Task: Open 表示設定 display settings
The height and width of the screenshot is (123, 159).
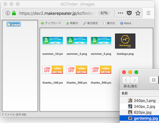Action: tap(90, 23)
